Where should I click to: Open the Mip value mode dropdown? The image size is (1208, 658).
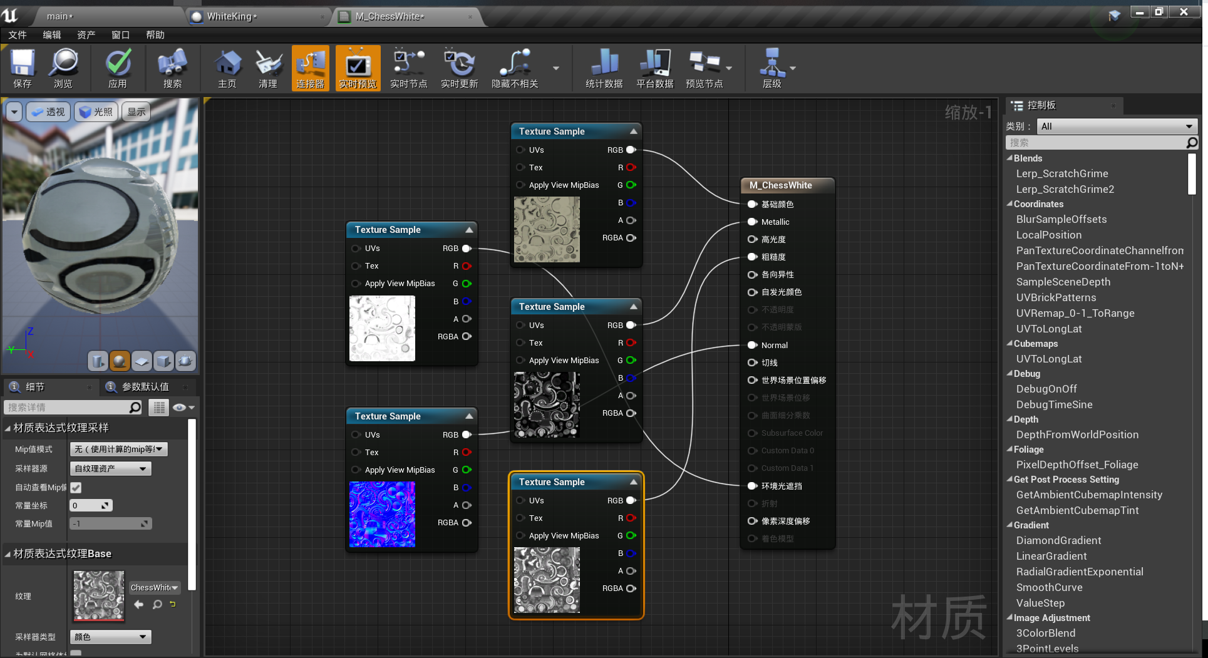(x=118, y=449)
